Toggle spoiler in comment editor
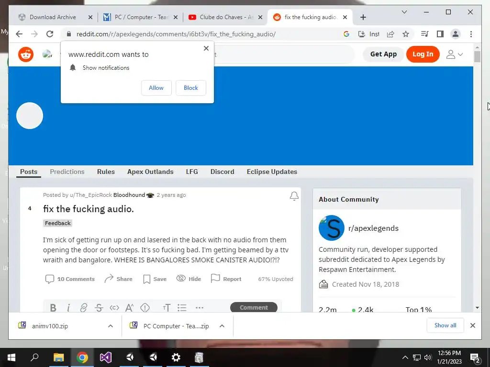The width and height of the screenshot is (490, 367). pos(145,308)
